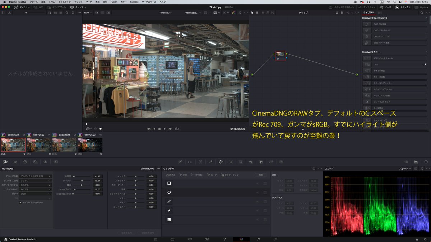Click the ポリゴン window preset button

click(x=197, y=175)
